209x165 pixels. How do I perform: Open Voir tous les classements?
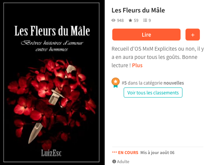tap(153, 93)
